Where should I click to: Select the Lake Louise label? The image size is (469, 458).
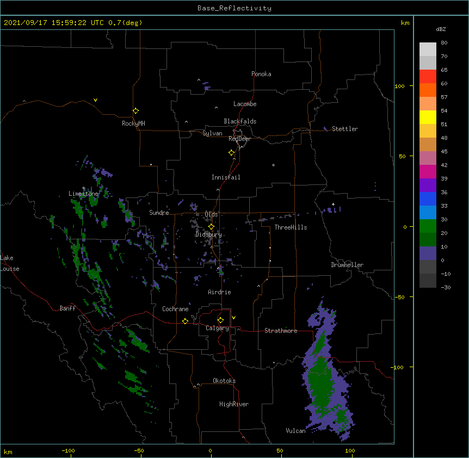[x=10, y=263]
